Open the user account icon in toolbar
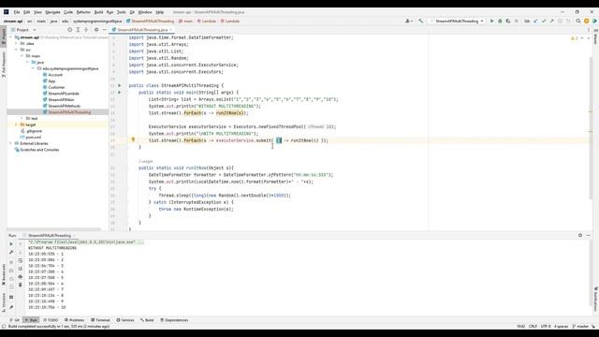 coord(408,21)
